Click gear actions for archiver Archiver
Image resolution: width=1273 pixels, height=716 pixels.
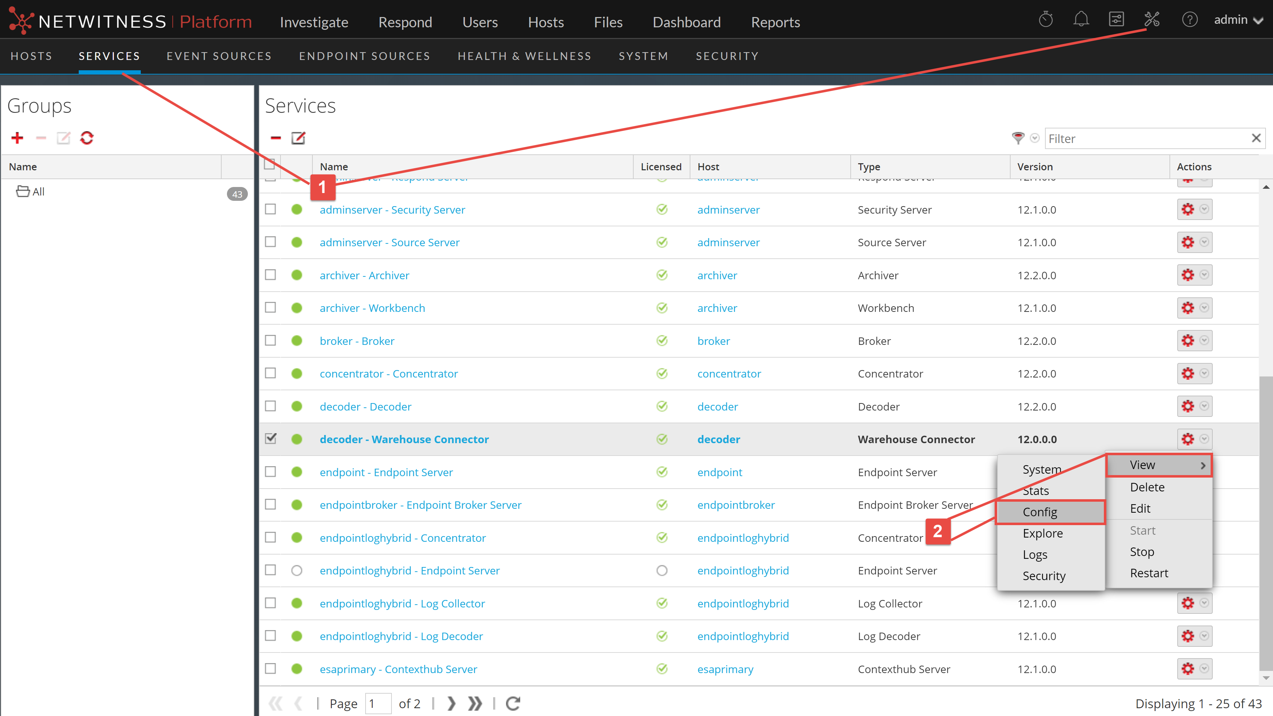[x=1188, y=275]
